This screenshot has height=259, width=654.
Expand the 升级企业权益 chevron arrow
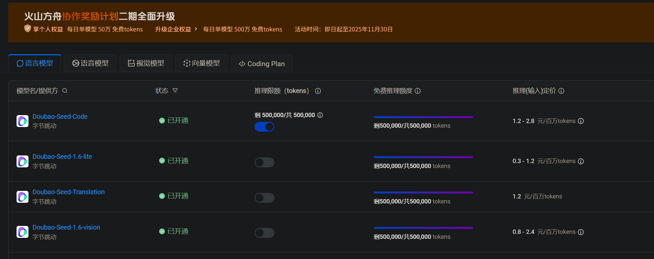[x=196, y=29]
